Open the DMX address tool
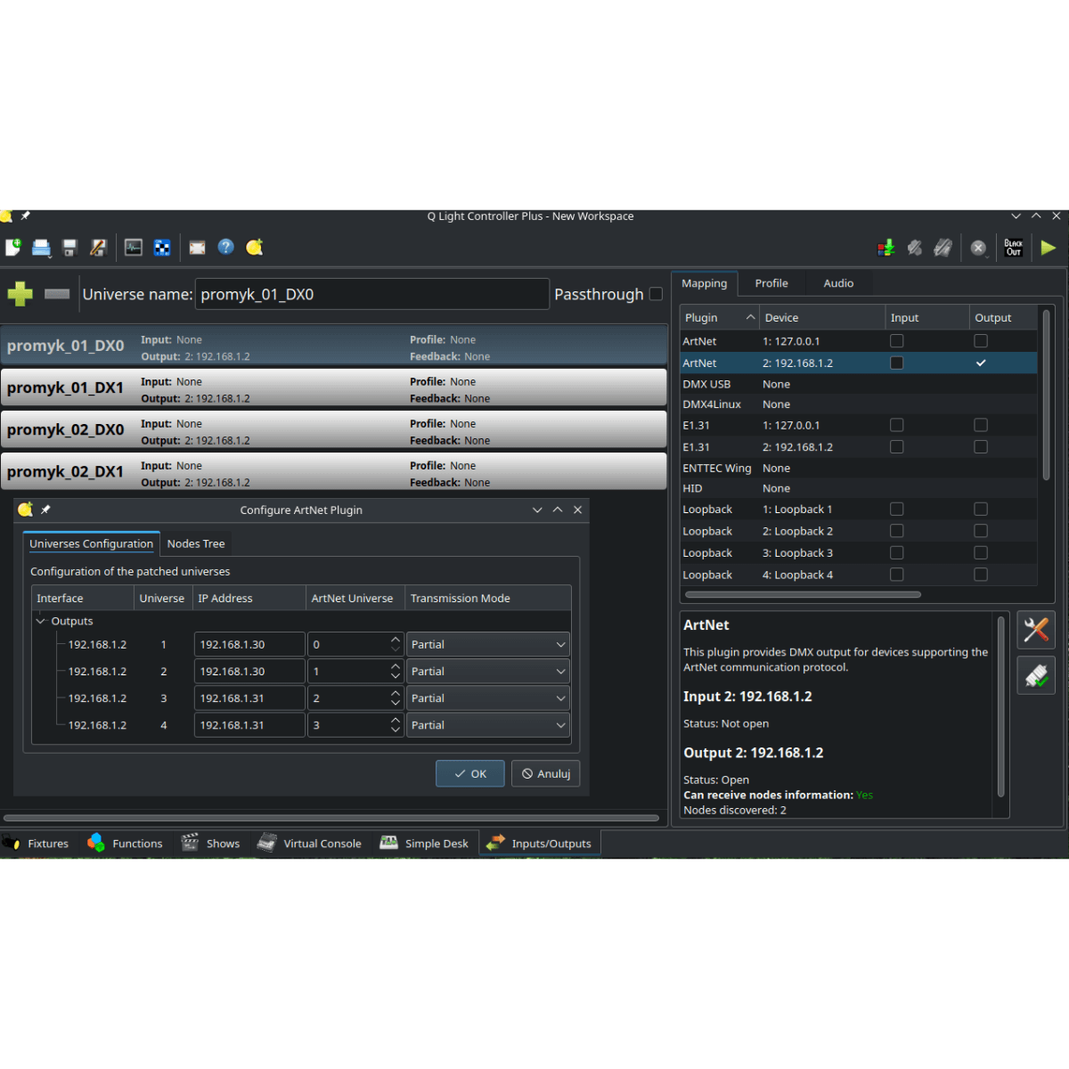 tap(162, 248)
